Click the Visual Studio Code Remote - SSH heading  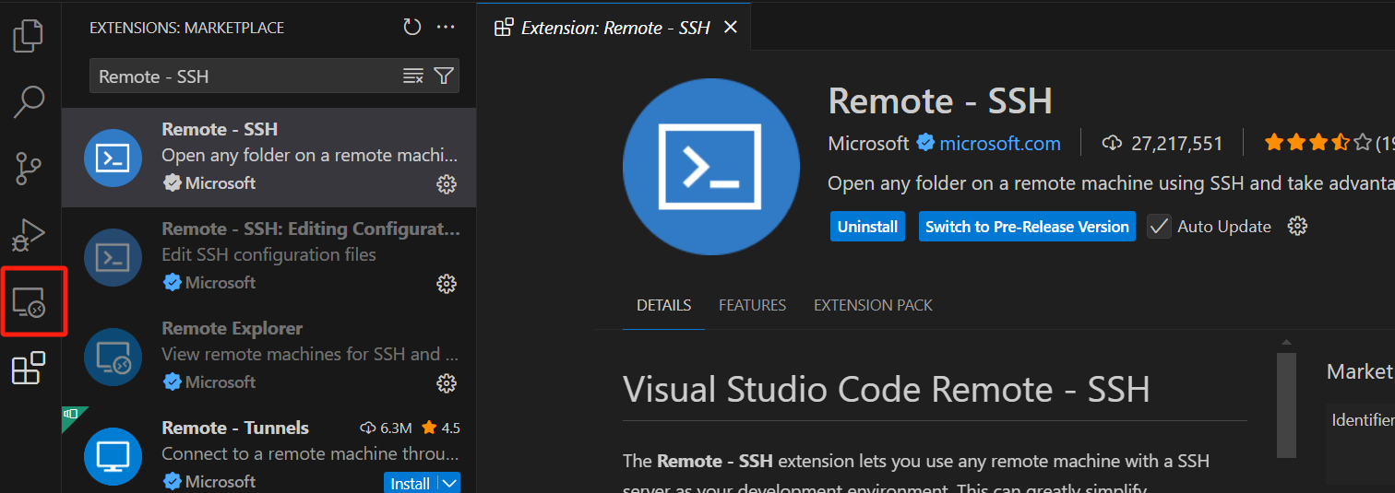[x=887, y=390]
